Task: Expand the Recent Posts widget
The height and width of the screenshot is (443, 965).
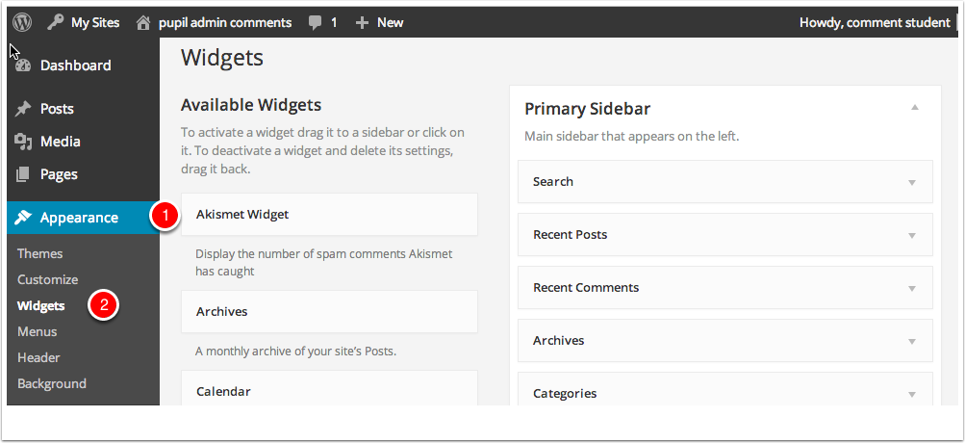Action: click(911, 235)
